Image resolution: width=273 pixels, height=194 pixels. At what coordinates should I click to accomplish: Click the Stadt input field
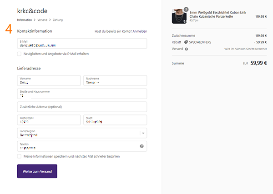tap(115, 120)
